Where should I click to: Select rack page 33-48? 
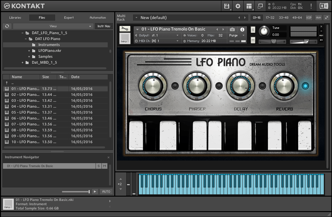click(283, 18)
